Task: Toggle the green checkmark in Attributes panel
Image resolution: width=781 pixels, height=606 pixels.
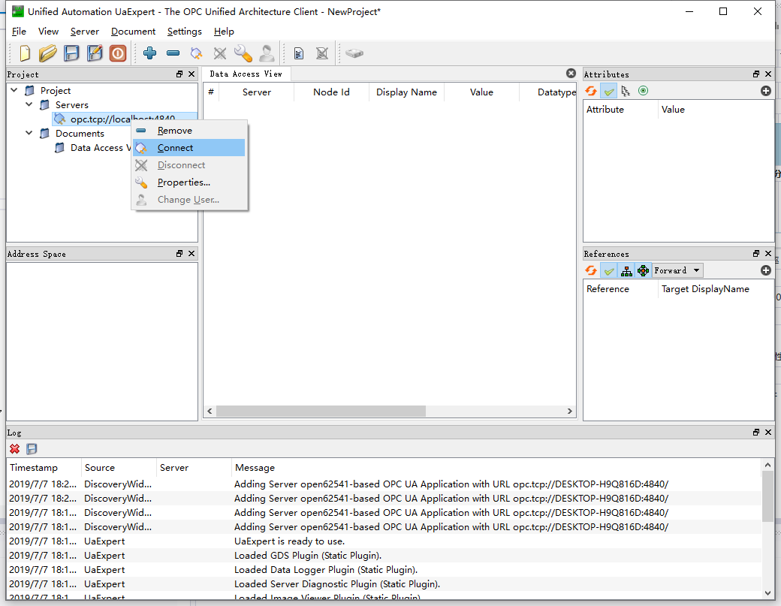Action: 609,91
